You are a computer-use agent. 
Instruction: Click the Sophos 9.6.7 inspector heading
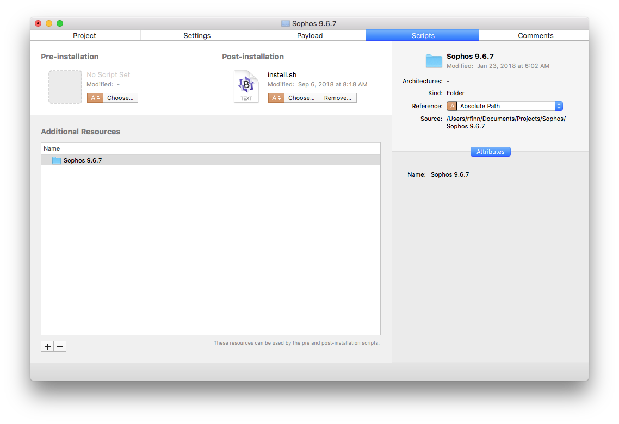tap(470, 57)
